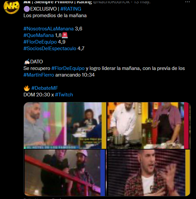This screenshot has width=196, height=199.
Task: Click the #Twitch hashtag
Action: click(64, 95)
